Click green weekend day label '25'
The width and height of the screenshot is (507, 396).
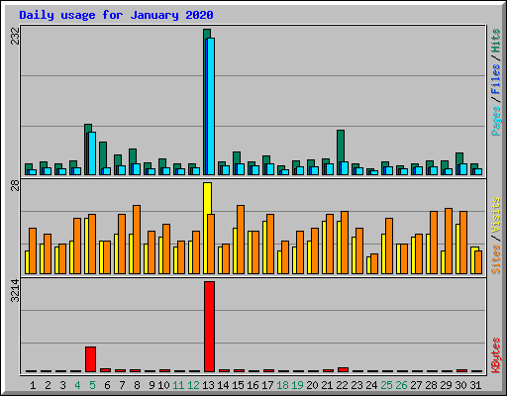[386, 385]
